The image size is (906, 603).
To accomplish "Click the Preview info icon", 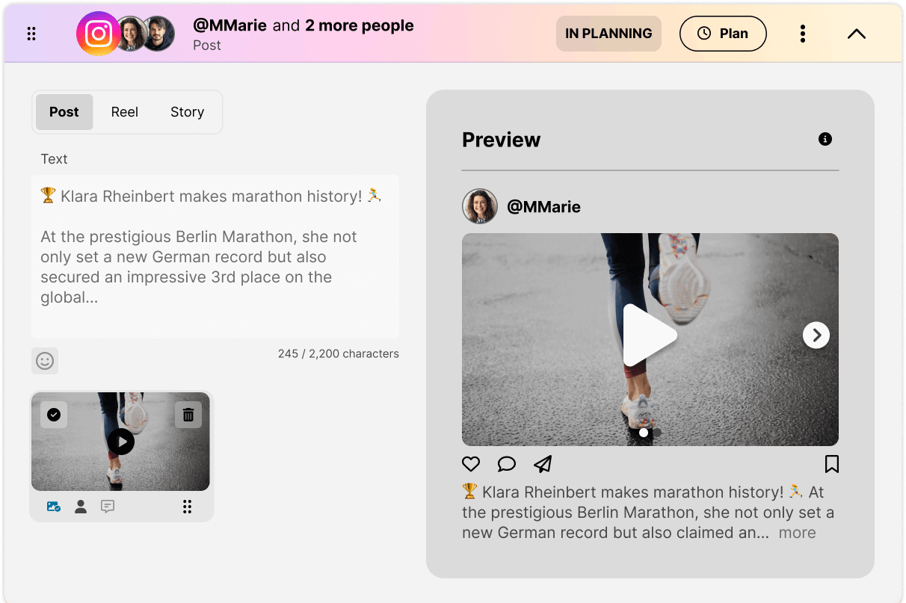I will click(825, 139).
